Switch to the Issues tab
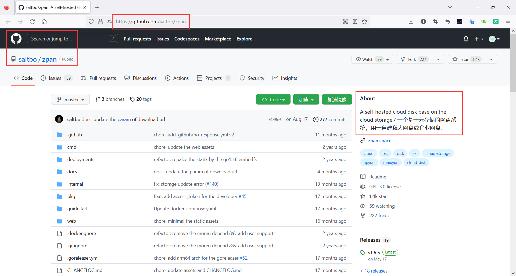Screen dimensions: 516x276 (x=56, y=78)
